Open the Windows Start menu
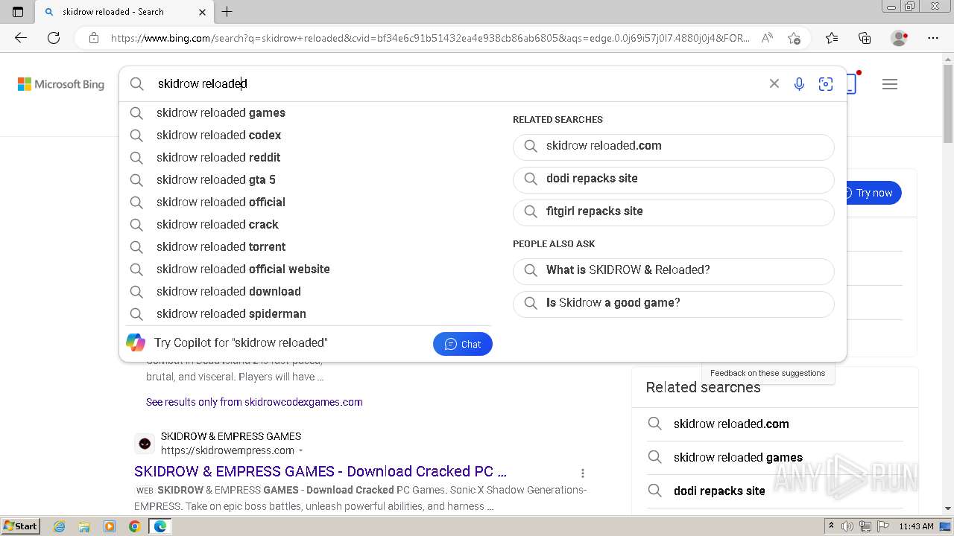The image size is (954, 536). [20, 526]
